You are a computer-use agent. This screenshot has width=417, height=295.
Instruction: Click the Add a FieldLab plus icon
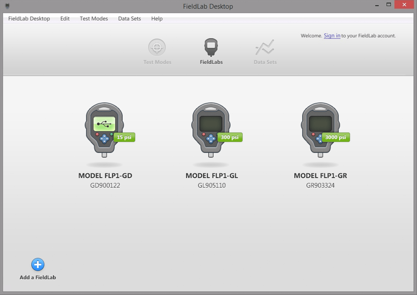(x=37, y=264)
